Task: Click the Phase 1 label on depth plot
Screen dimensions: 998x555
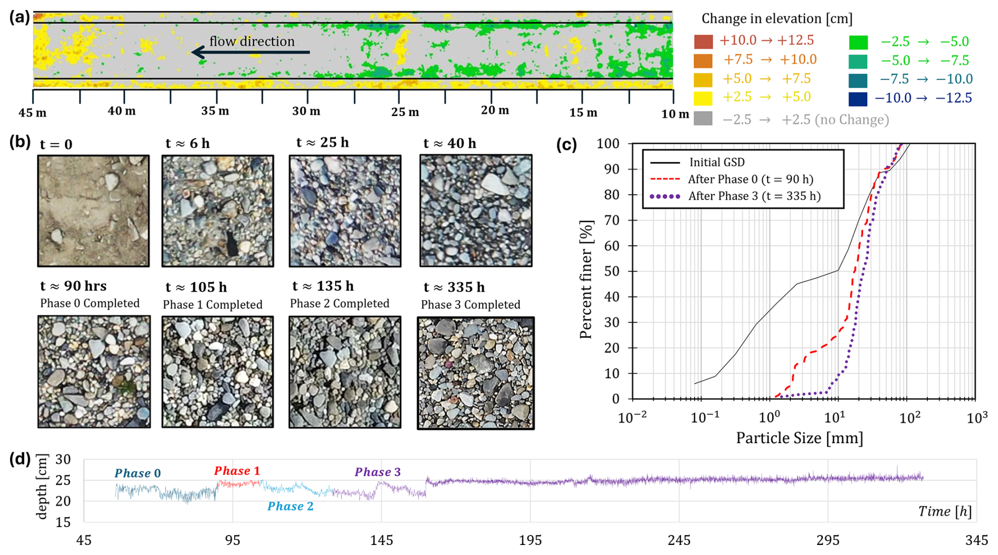Action: pyautogui.click(x=237, y=471)
